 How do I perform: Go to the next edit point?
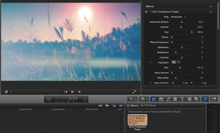coord(80,92)
